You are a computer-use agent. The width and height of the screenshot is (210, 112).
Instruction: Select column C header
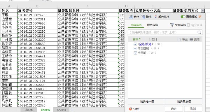(x=88, y=6)
